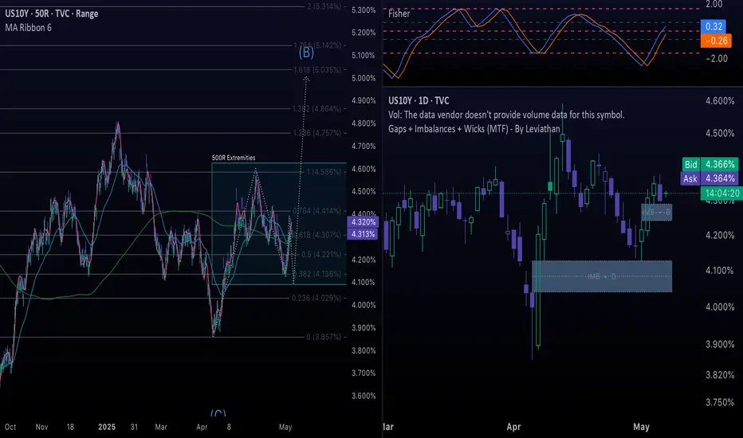
Task: Select the Fib level 1.618 (5.035%) label
Action: click(x=317, y=69)
